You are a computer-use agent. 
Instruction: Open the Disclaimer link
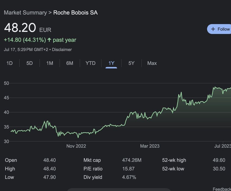click(62, 50)
